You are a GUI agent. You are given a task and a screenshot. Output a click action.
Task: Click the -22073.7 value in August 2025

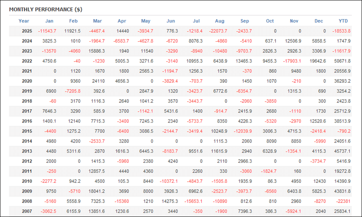tap(217, 31)
